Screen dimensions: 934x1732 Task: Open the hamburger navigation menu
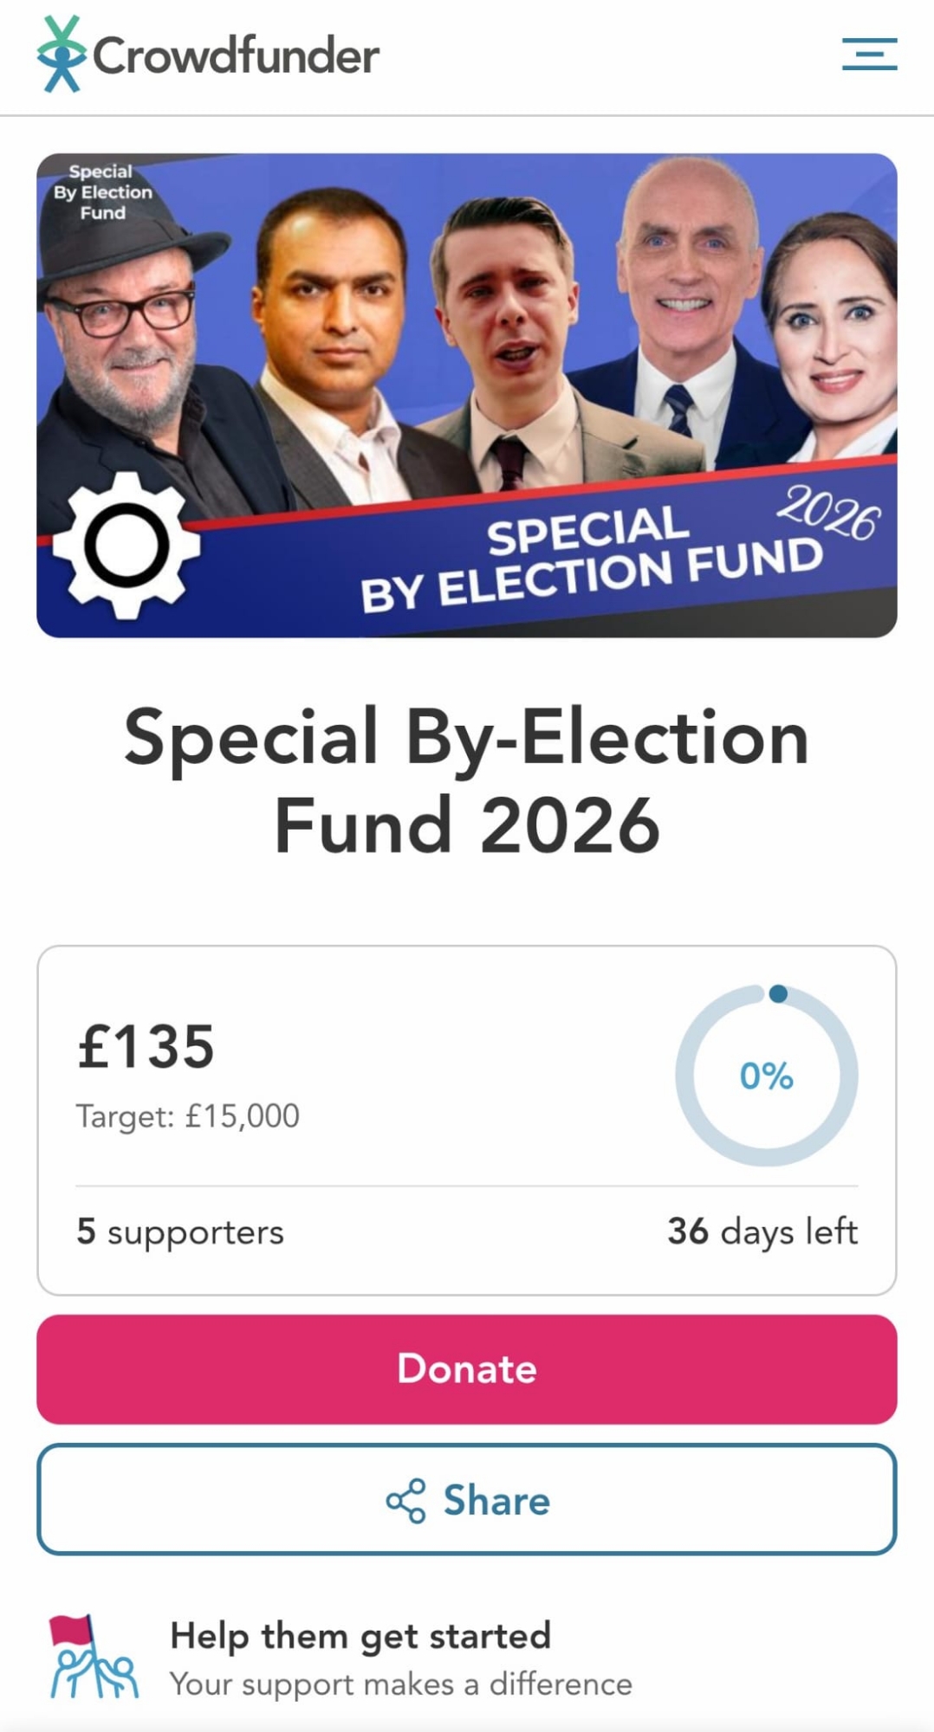(x=869, y=54)
